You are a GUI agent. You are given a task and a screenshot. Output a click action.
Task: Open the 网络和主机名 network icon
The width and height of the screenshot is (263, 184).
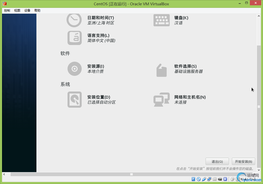(x=161, y=100)
